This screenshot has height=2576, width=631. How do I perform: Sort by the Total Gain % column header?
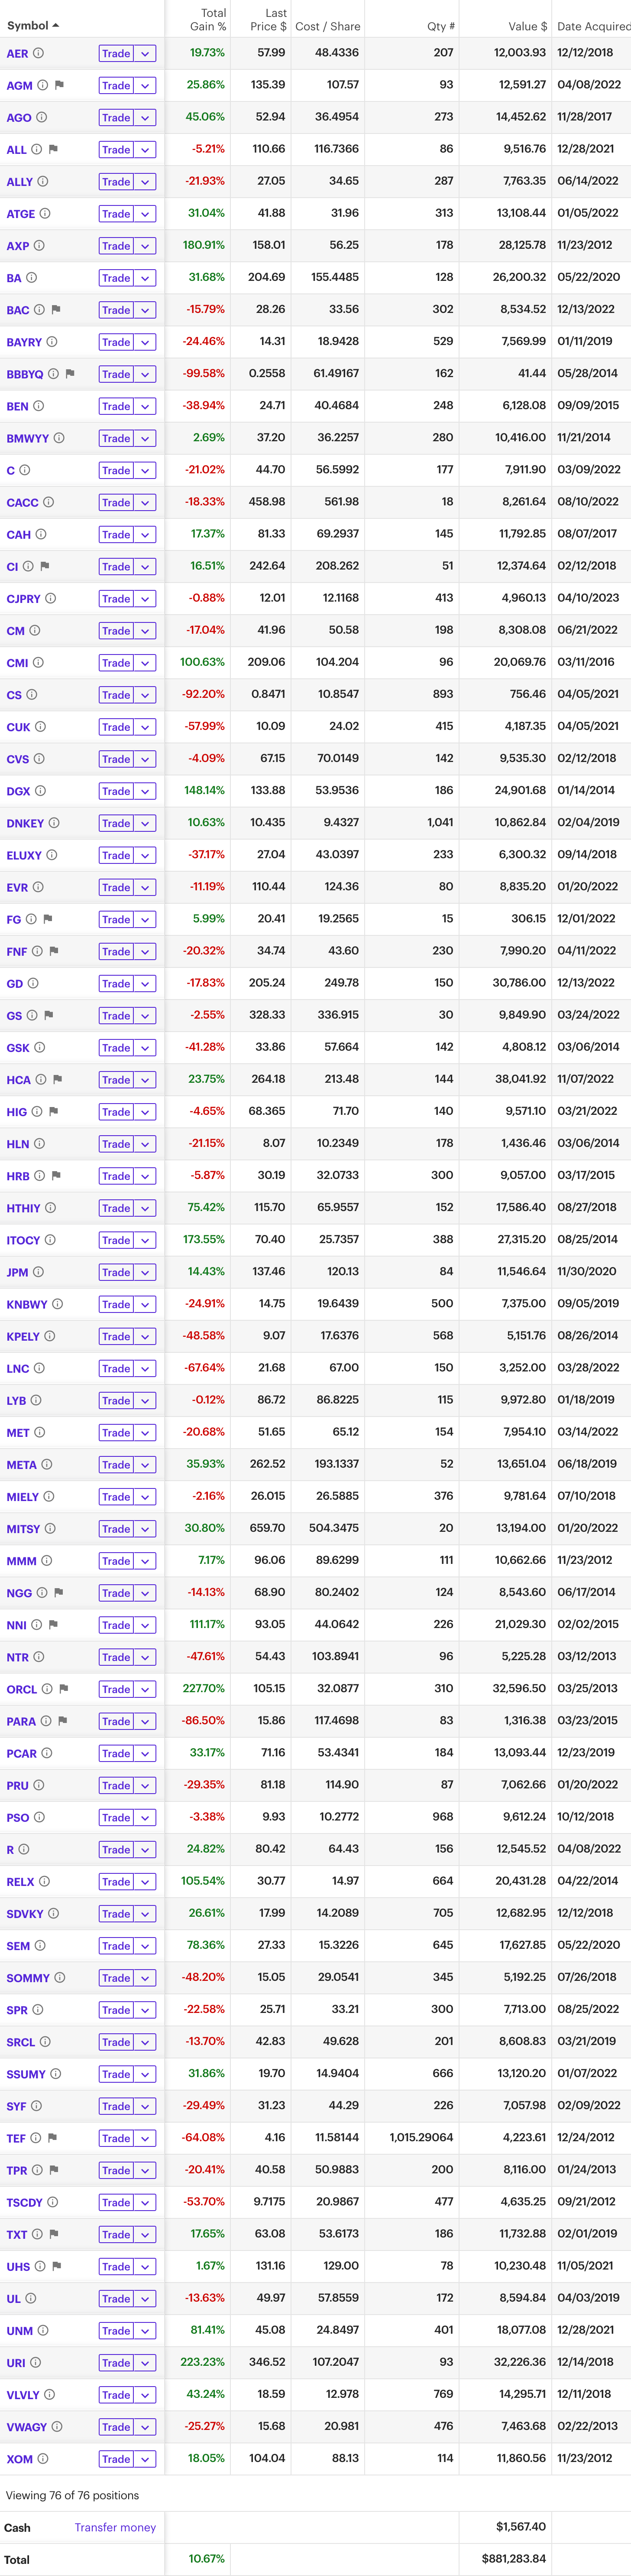click(208, 20)
